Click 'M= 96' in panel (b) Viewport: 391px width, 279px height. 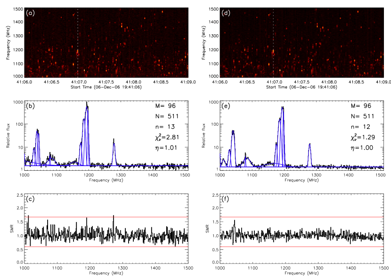(x=165, y=106)
